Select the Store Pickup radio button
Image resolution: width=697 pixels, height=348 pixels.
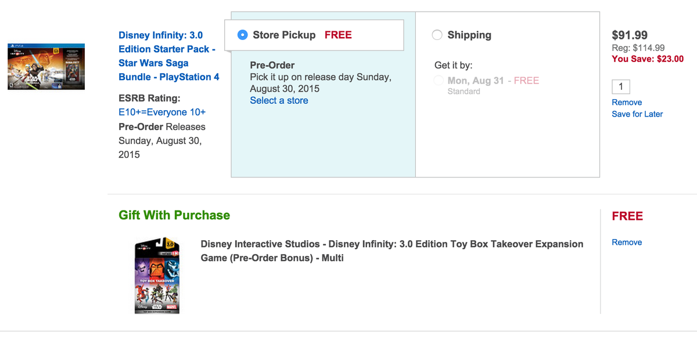coord(243,35)
